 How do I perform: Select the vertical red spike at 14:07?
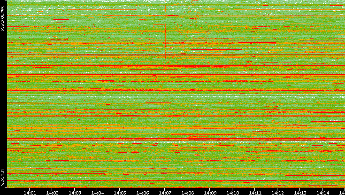point(165,47)
